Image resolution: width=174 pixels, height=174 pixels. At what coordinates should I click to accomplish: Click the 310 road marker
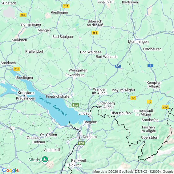(x=165, y=107)
